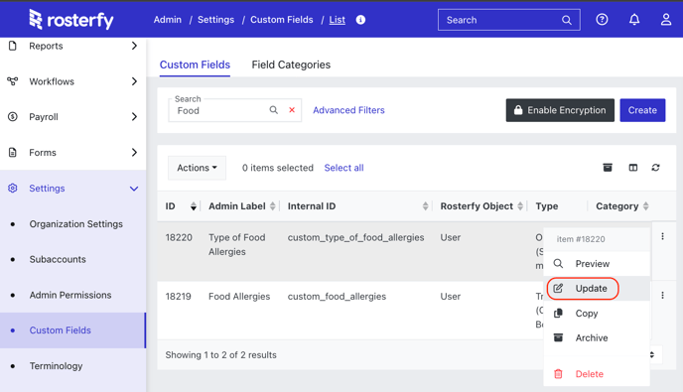Image resolution: width=683 pixels, height=392 pixels.
Task: Clear the Food search with red X
Action: 292,110
